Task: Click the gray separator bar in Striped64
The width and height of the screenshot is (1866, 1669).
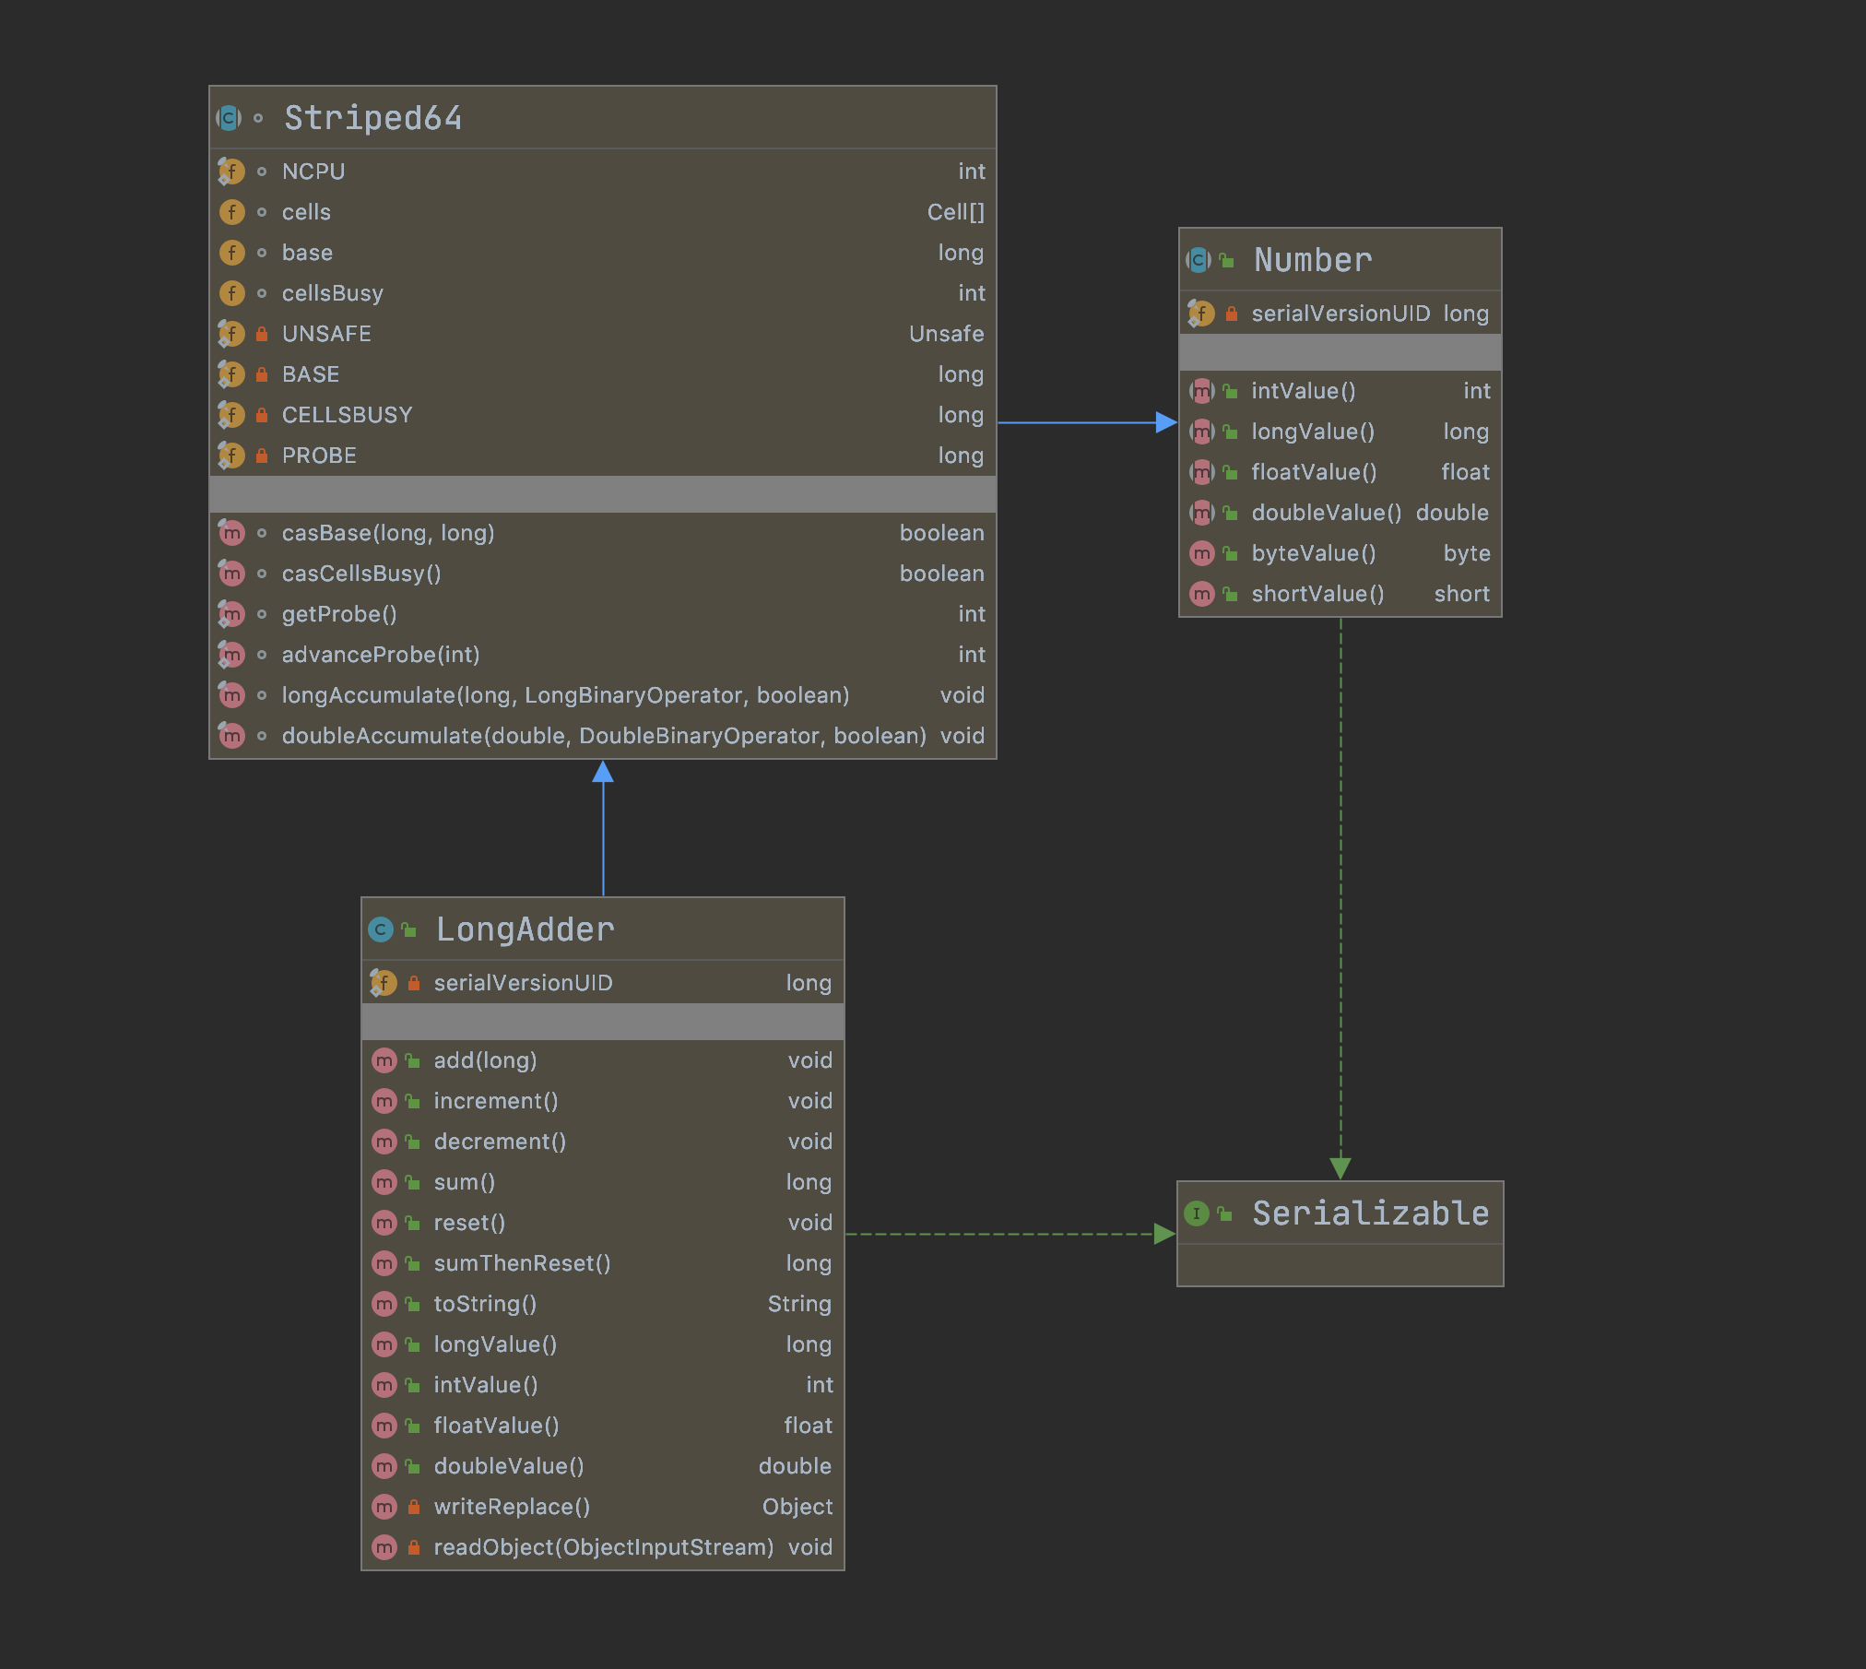Action: click(x=603, y=494)
